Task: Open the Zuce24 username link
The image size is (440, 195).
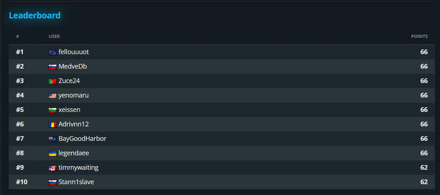Action: point(69,81)
